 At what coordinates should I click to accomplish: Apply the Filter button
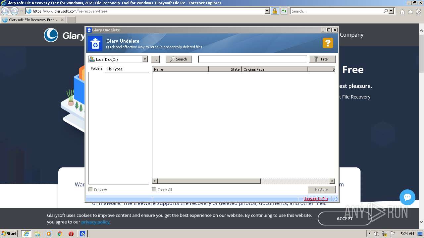tap(322, 59)
